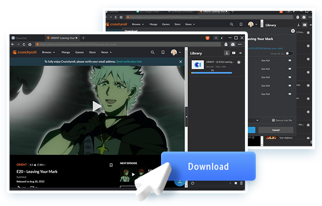
Task: Click the address bar URL field
Action: tap(128, 45)
